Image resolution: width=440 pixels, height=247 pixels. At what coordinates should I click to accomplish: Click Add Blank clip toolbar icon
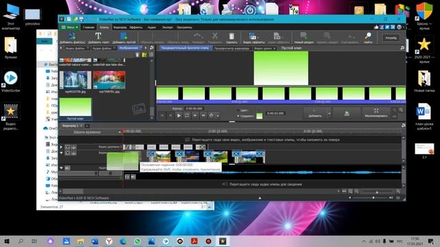click(124, 38)
